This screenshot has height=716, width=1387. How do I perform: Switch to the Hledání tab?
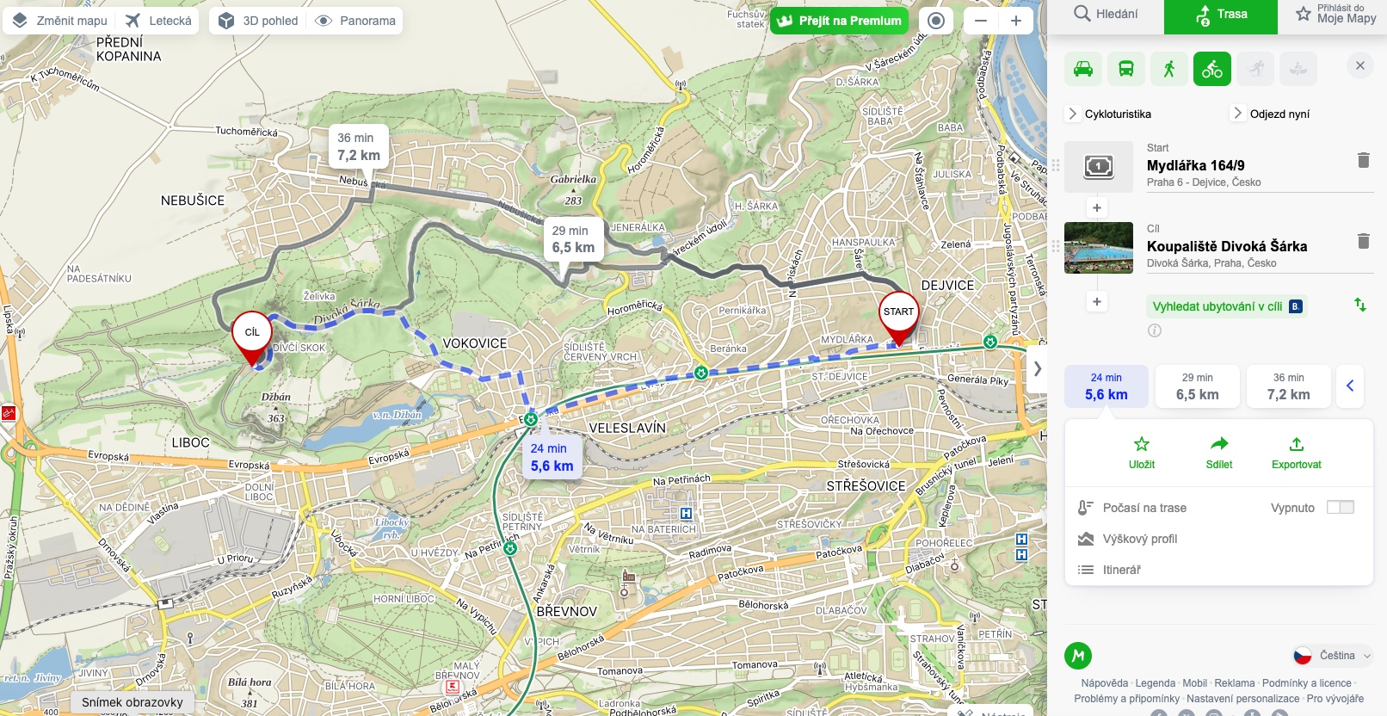pos(1106,14)
